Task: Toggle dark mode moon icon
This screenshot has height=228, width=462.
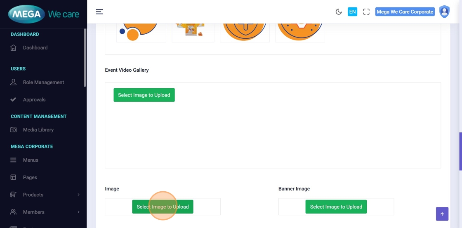Action: point(339,12)
